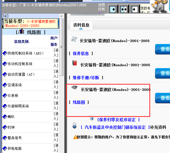Screen dimensions: 170x153
Task: Select 仪表板 in the list
Action: point(13,95)
